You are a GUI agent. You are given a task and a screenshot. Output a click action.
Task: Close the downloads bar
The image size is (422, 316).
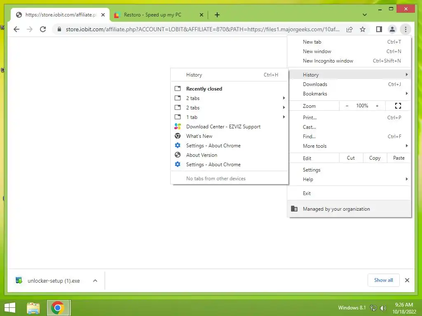(x=407, y=280)
